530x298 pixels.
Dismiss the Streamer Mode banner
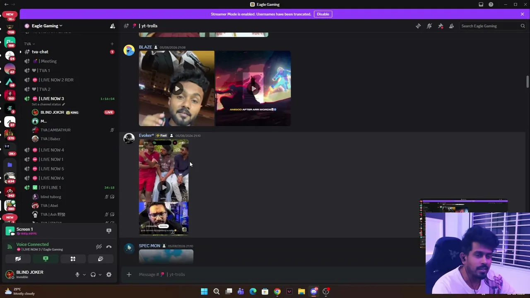(x=522, y=14)
